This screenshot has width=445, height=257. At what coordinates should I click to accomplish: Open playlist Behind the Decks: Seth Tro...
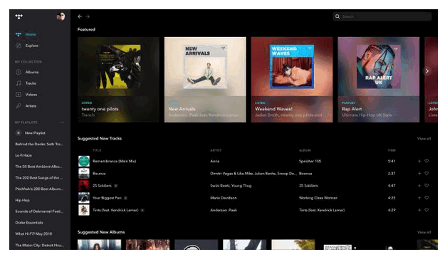point(39,144)
